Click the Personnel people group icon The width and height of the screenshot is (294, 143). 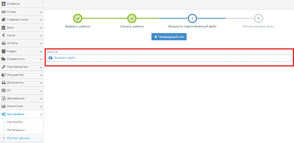(x=4, y=51)
